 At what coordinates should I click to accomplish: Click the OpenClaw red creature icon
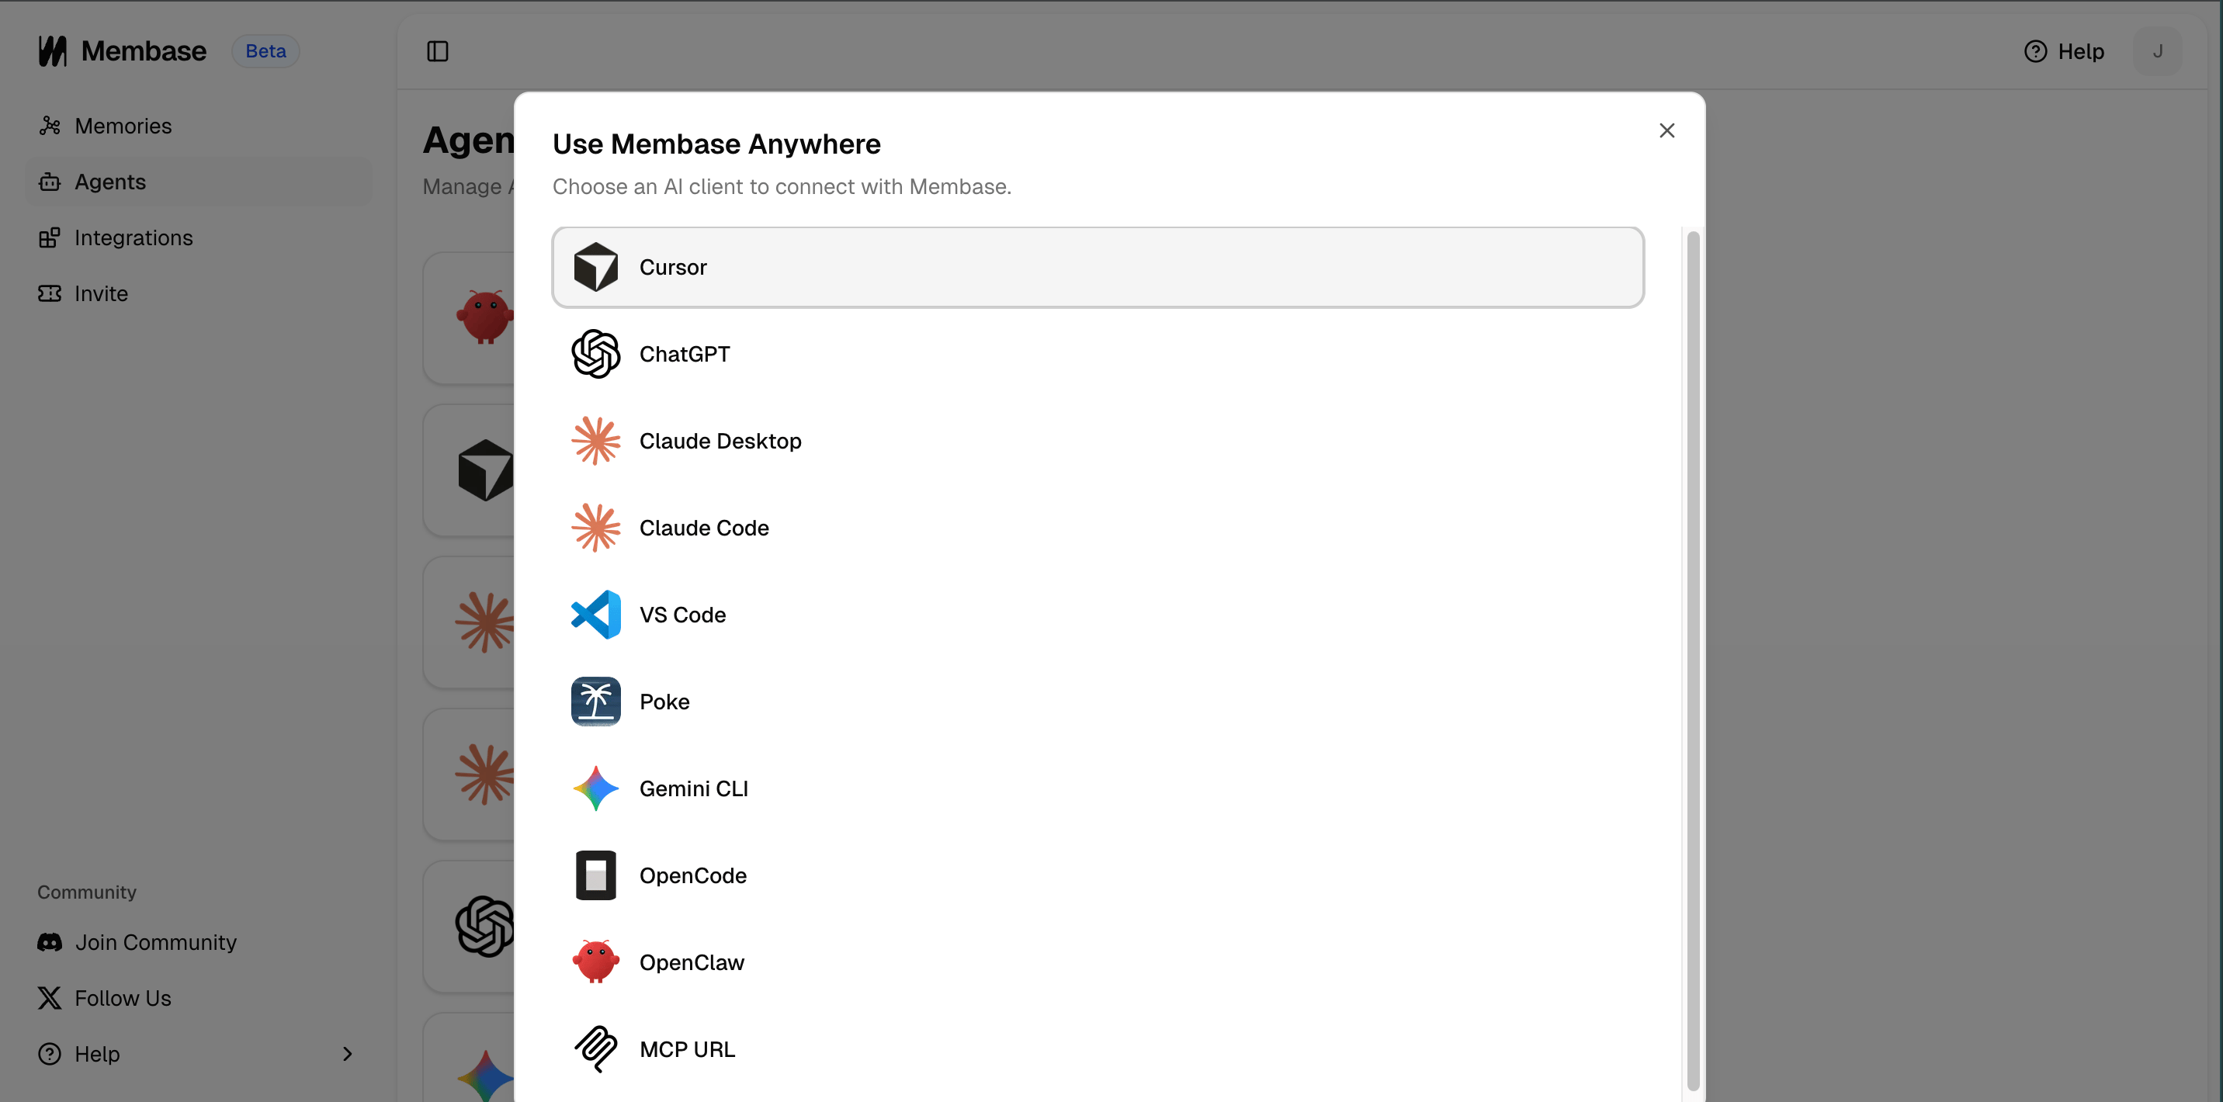[595, 962]
